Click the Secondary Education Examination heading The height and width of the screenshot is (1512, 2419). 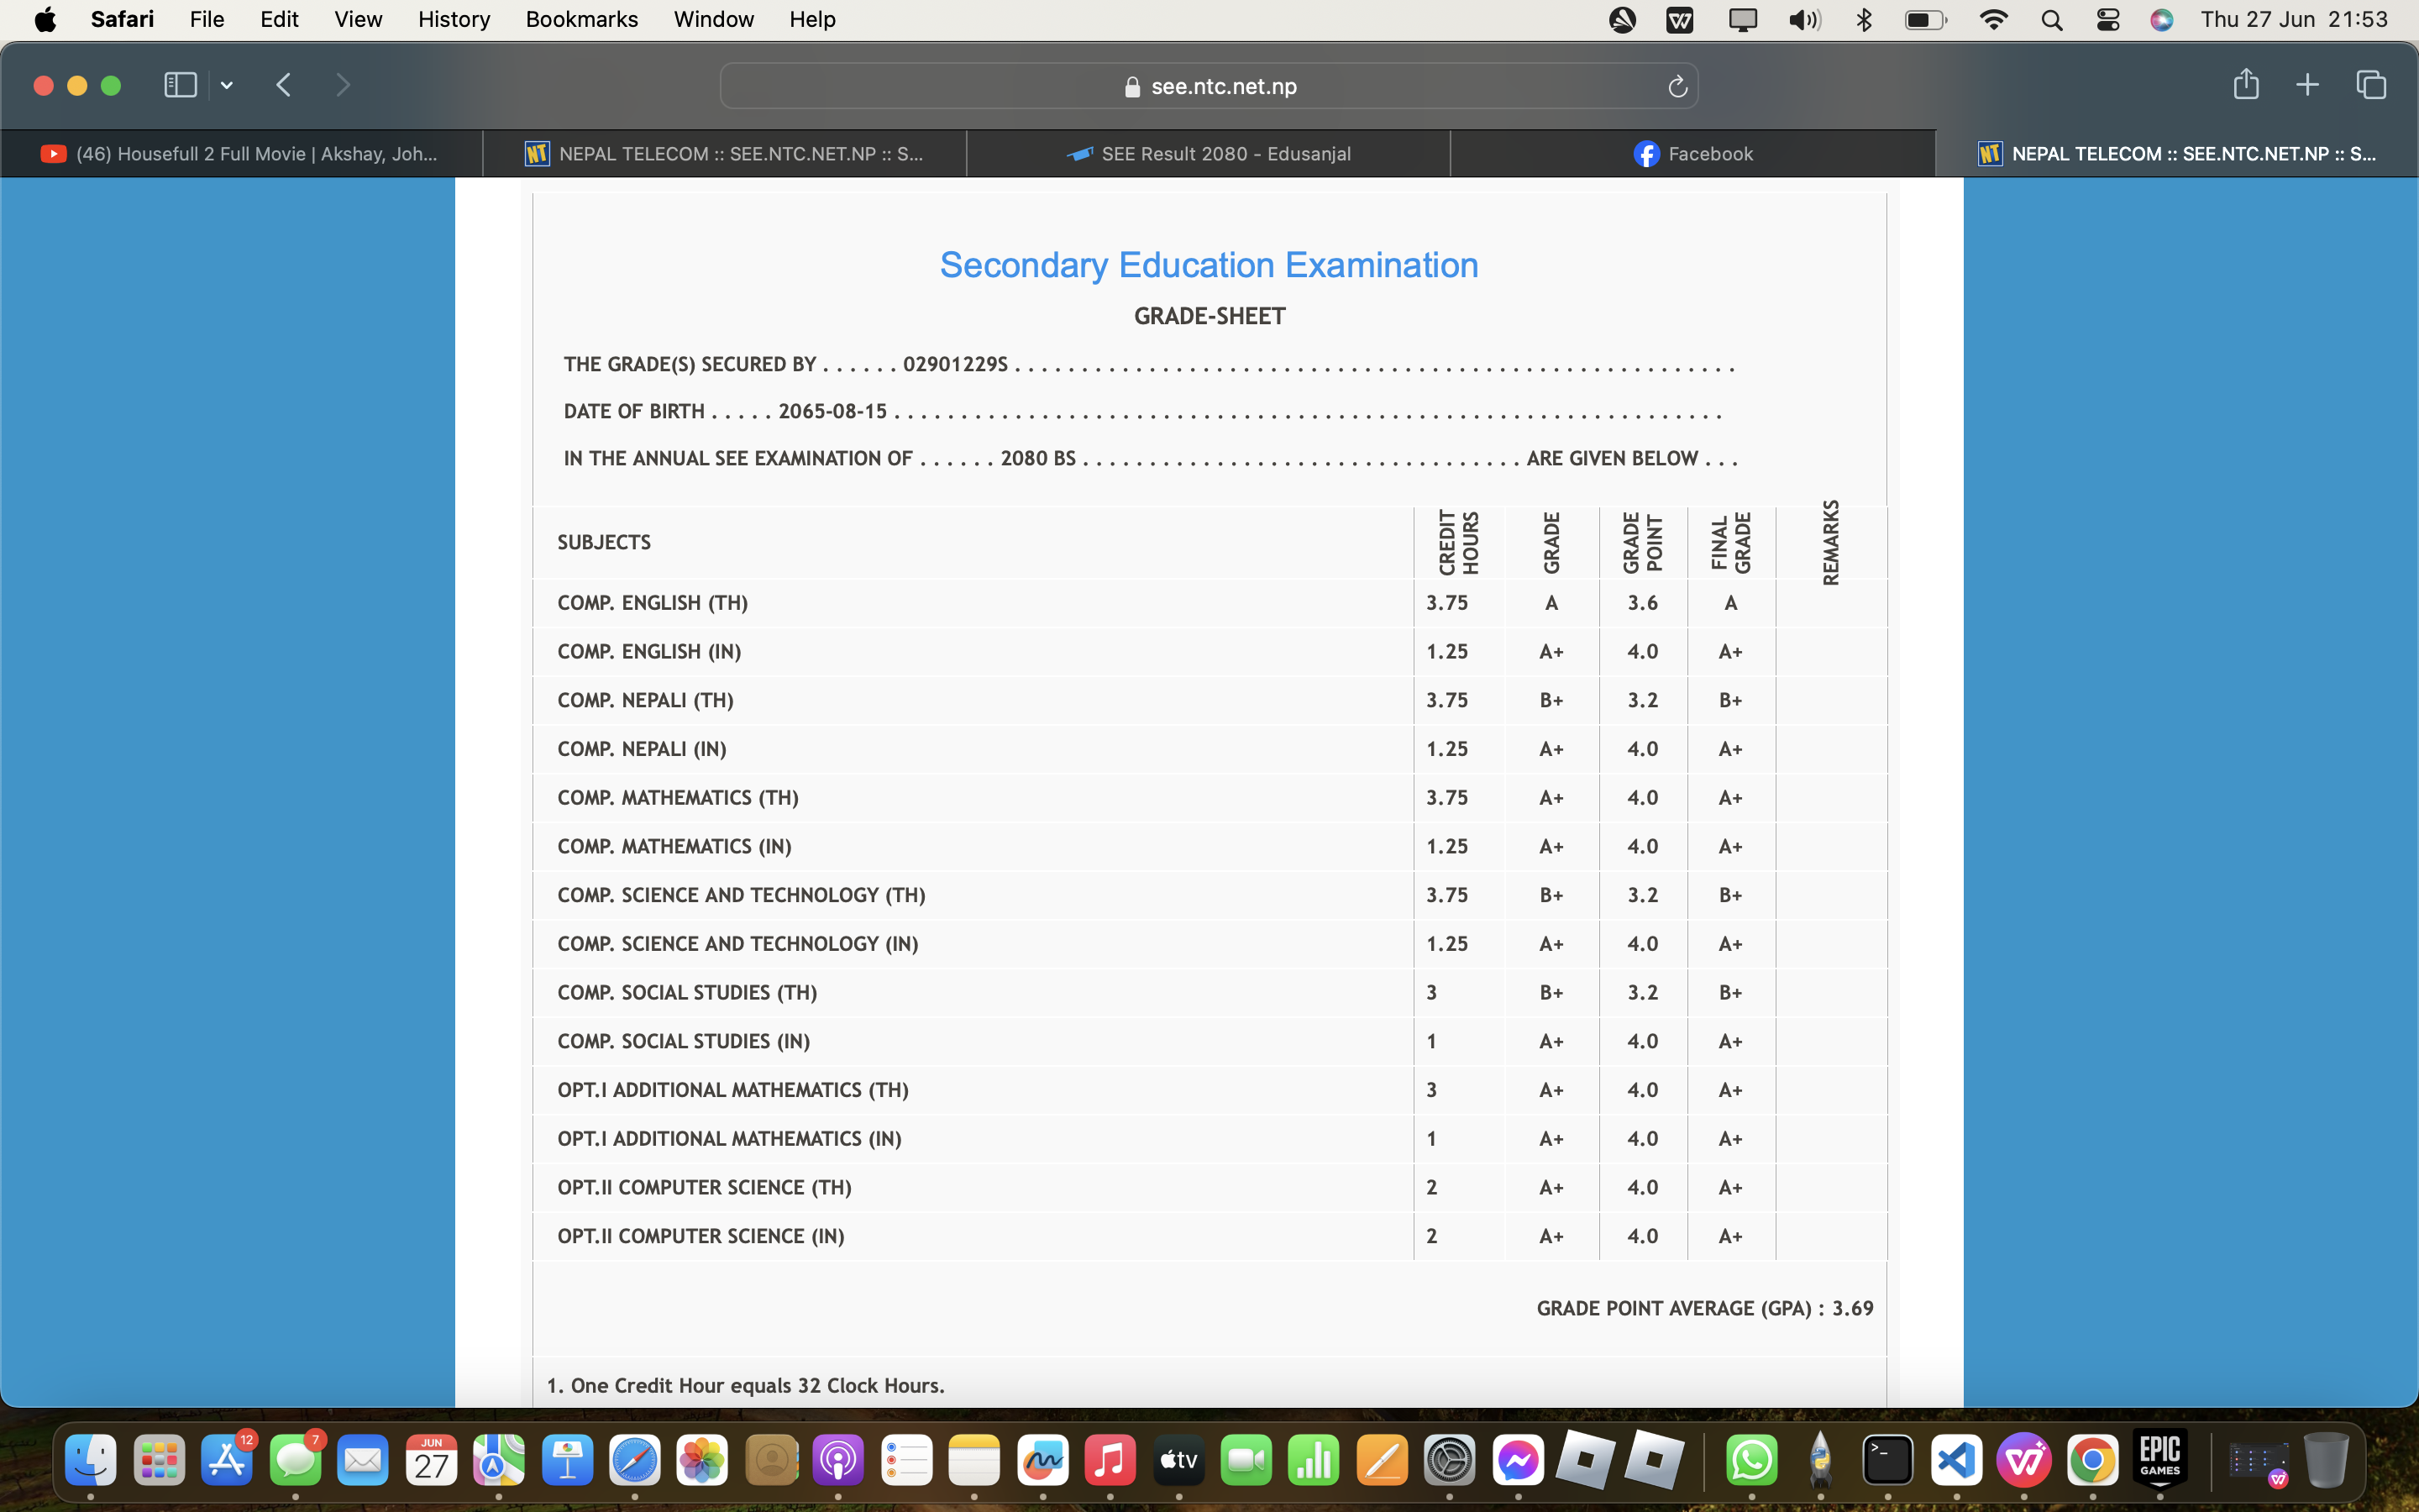(1209, 265)
